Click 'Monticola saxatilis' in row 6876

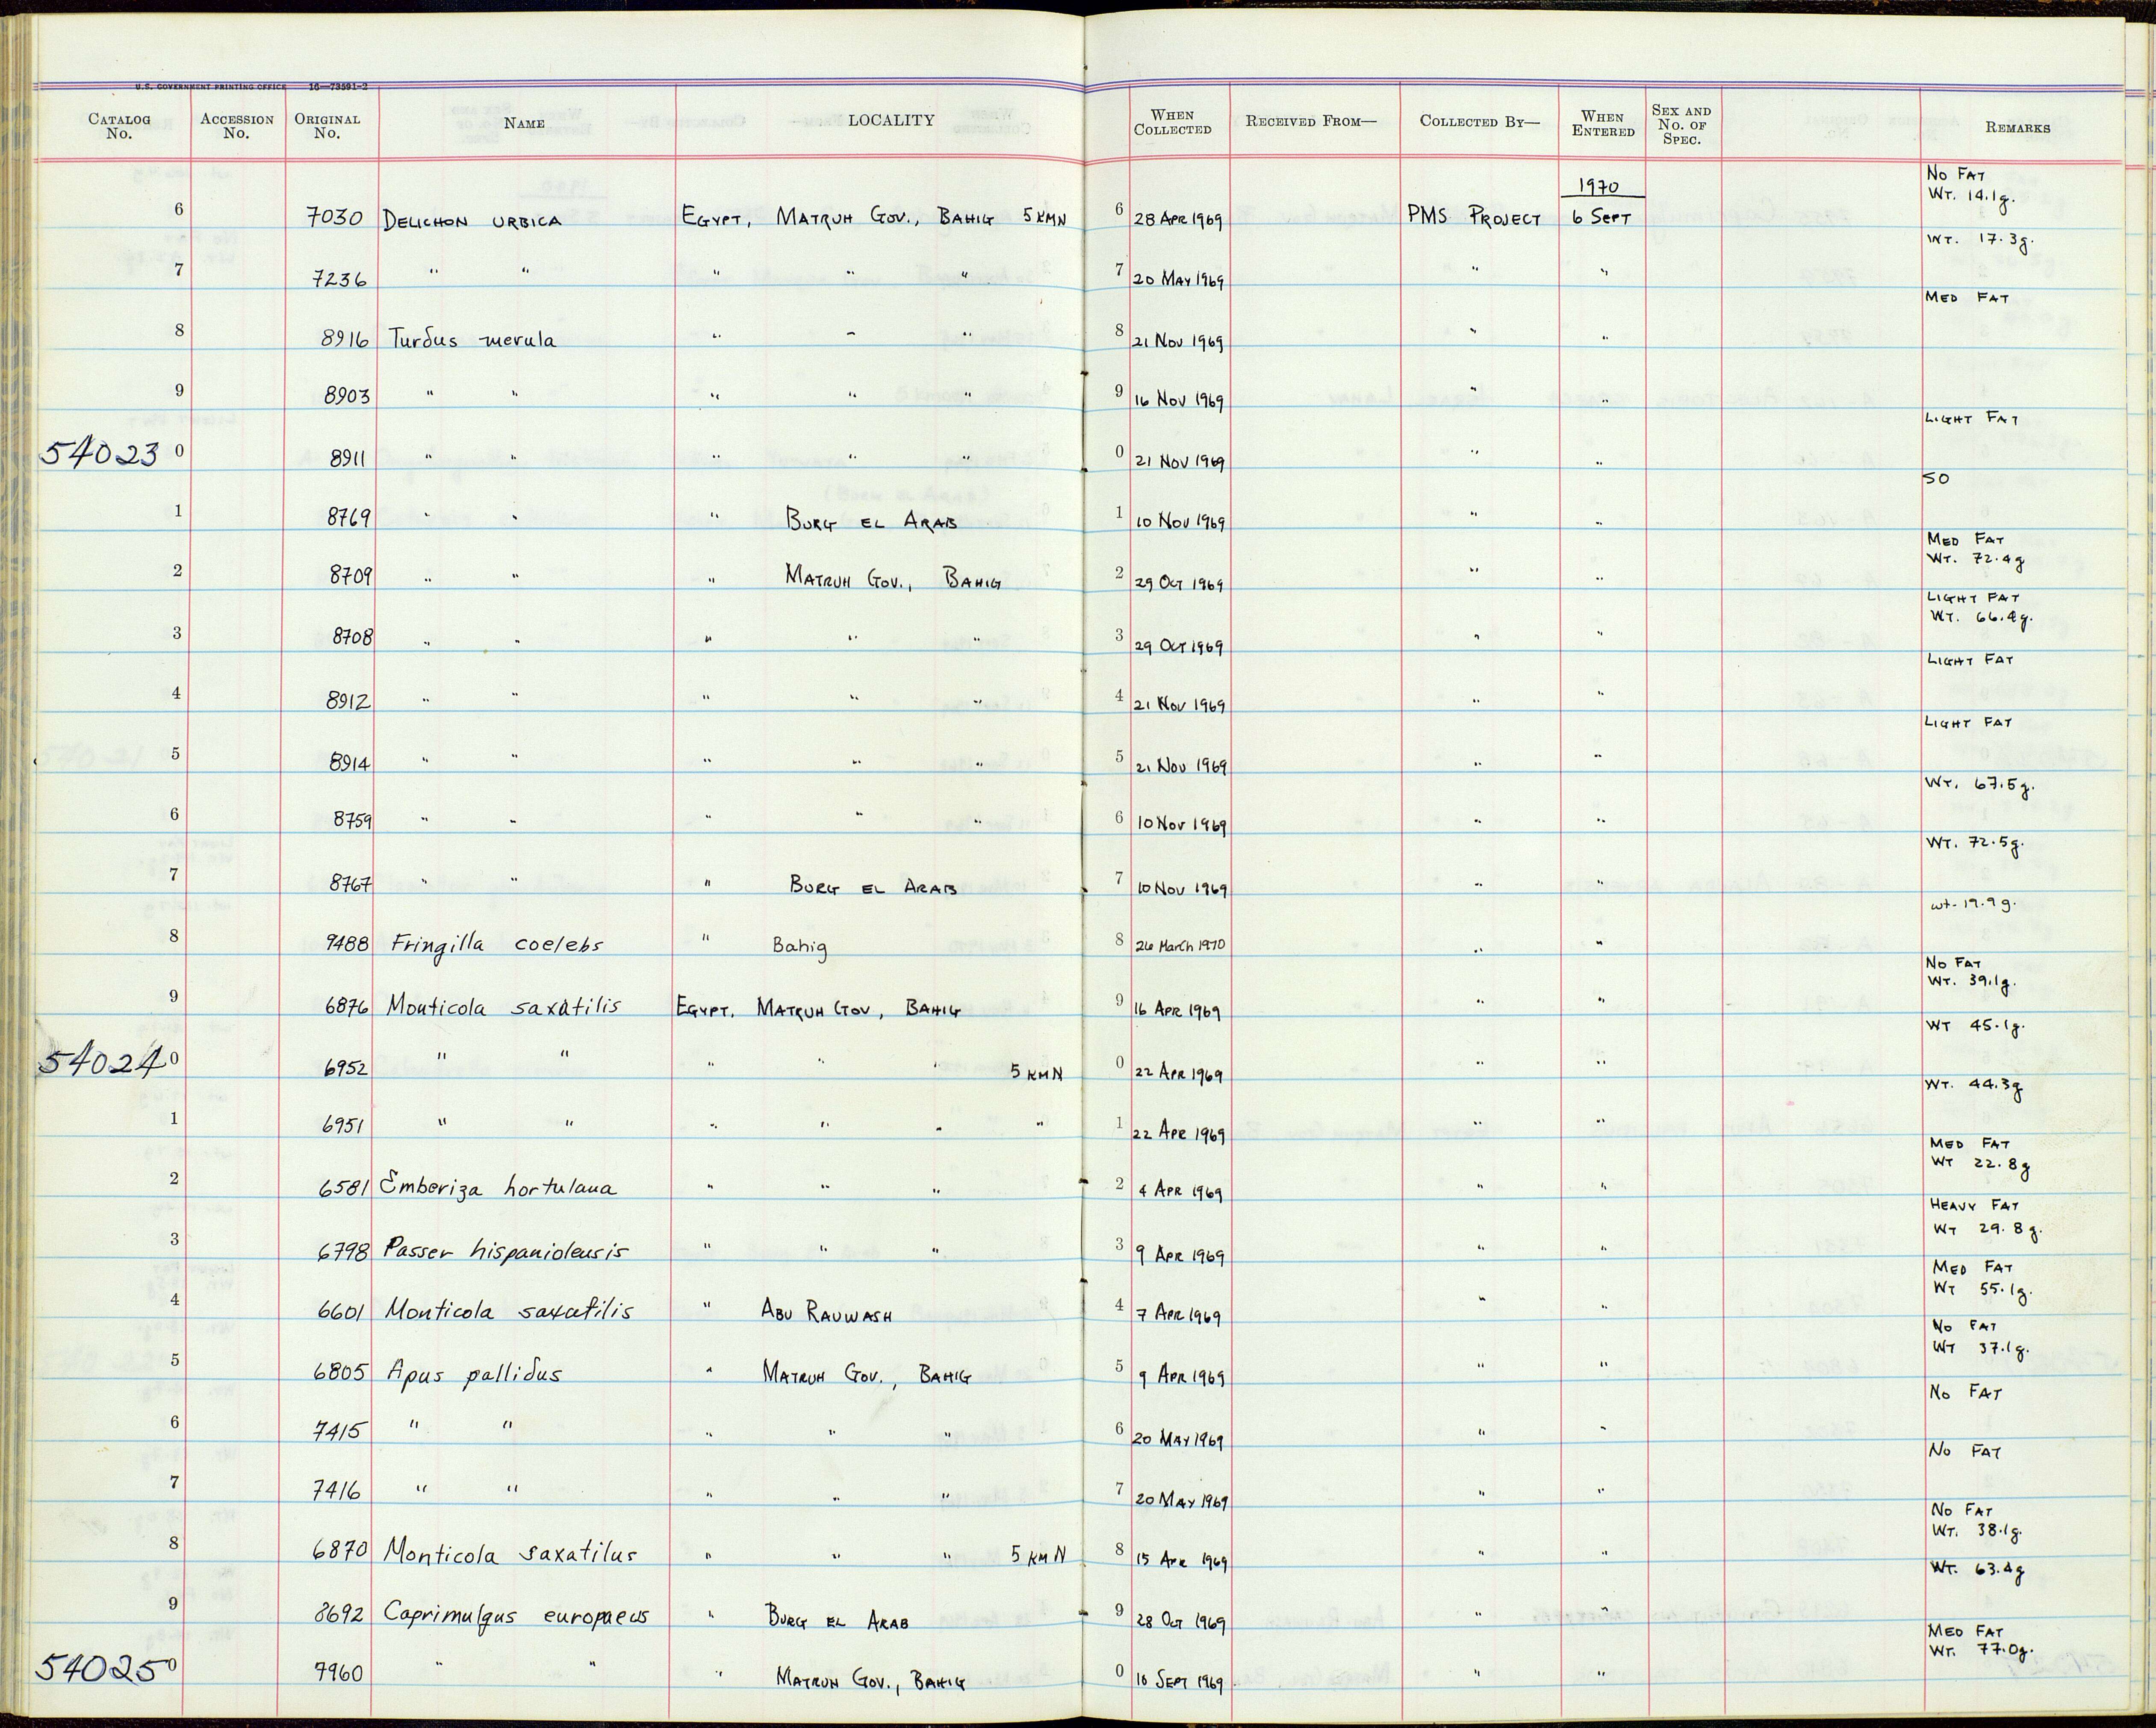(504, 1007)
